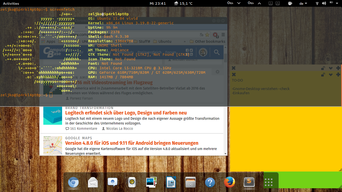Open the 'de' keyboard layout dropdown

point(303,3)
